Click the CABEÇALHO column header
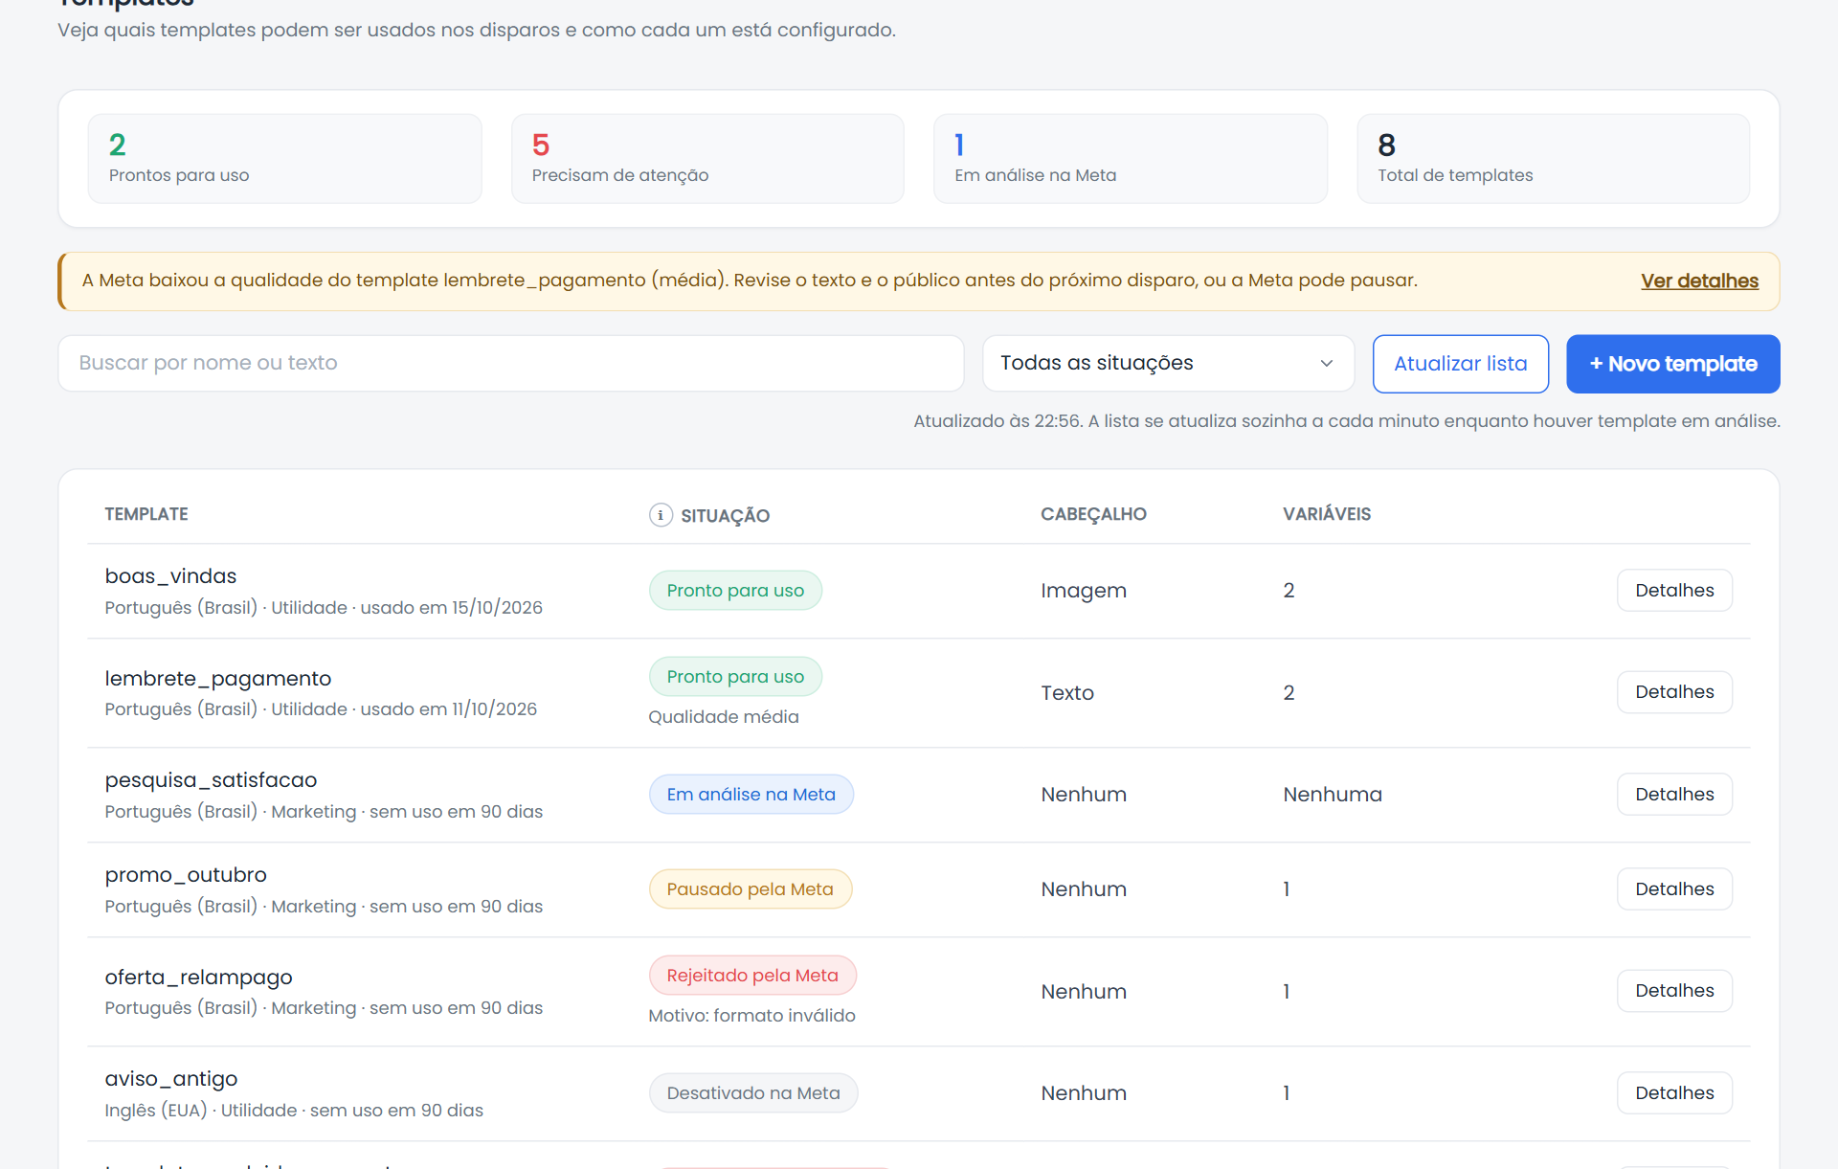Image resolution: width=1838 pixels, height=1169 pixels. tap(1093, 514)
